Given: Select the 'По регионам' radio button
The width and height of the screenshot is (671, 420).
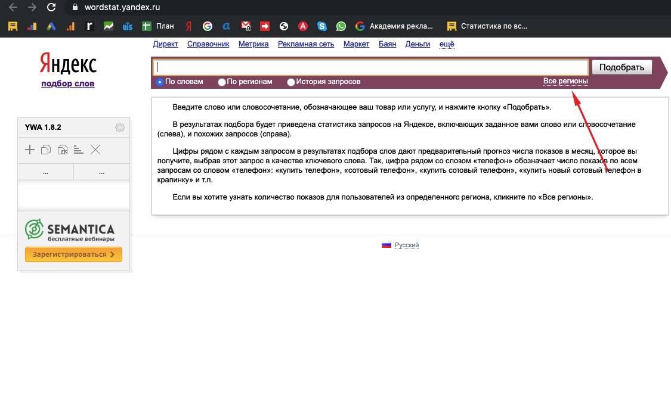Looking at the screenshot, I should pos(222,82).
